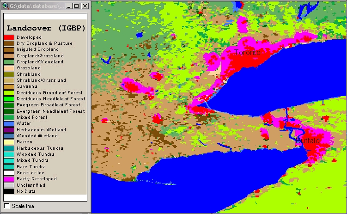The width and height of the screenshot is (347, 214).
Task: Click the red Developed color swatch
Action: pyautogui.click(x=9, y=37)
